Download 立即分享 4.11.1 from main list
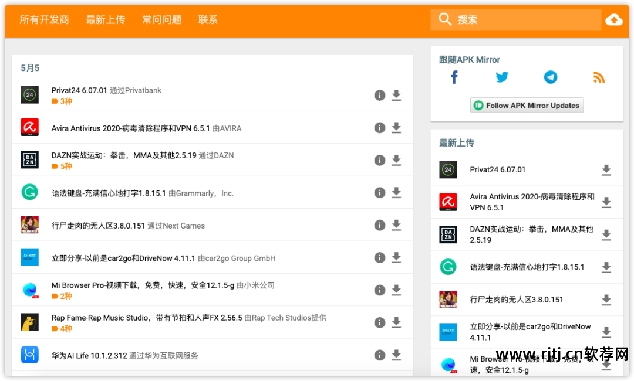This screenshot has height=381, width=634. click(396, 257)
